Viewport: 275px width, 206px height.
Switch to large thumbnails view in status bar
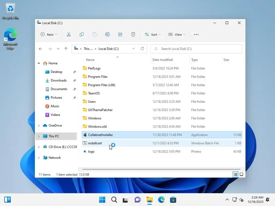pyautogui.click(x=241, y=174)
